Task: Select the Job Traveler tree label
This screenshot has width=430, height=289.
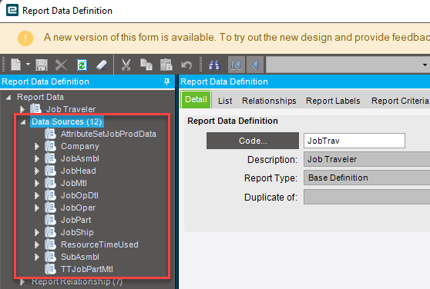Action: point(71,109)
